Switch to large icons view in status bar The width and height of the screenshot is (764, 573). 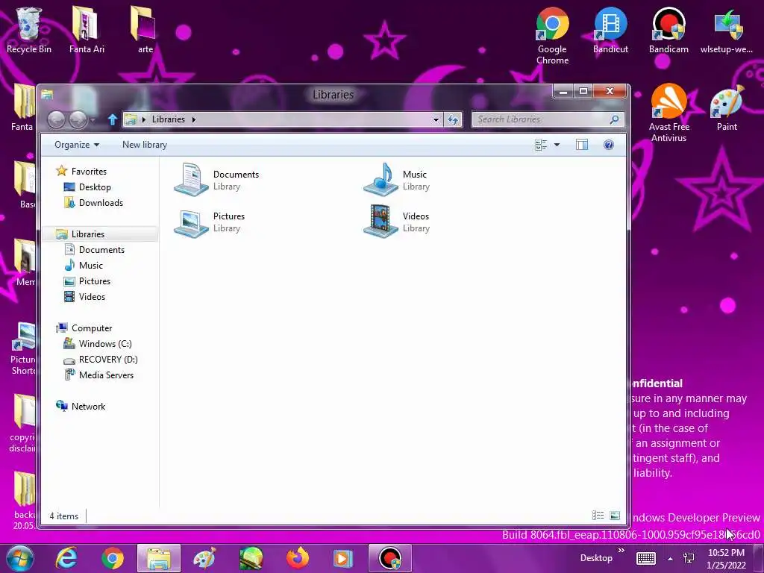tap(615, 516)
